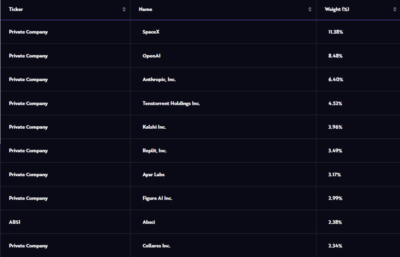Screen dimensions: 400x257
Task: Select the 11.38% weight value
Action: [x=336, y=32]
